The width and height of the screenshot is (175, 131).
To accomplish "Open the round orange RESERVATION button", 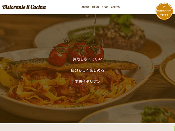I will coord(164,11).
